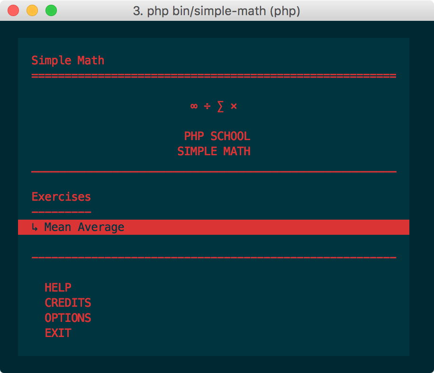Click the infinity symbol in the logo
Viewport: 434px width, 373px height.
point(194,106)
